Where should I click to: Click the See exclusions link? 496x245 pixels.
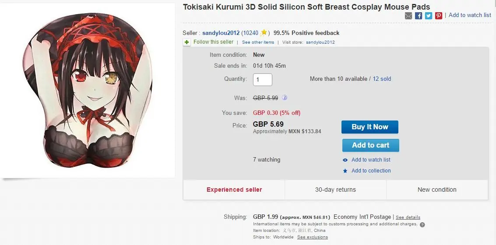tap(312, 237)
